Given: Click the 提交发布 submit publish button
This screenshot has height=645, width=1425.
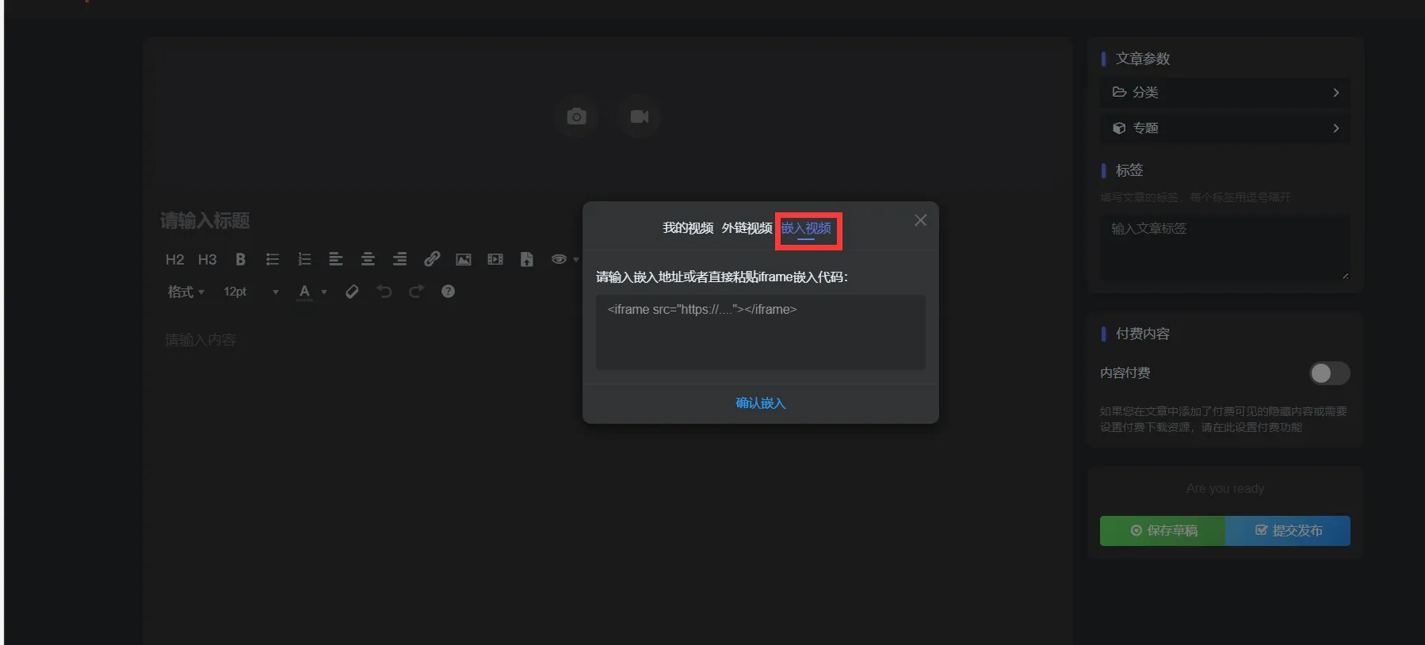Looking at the screenshot, I should click(1288, 531).
